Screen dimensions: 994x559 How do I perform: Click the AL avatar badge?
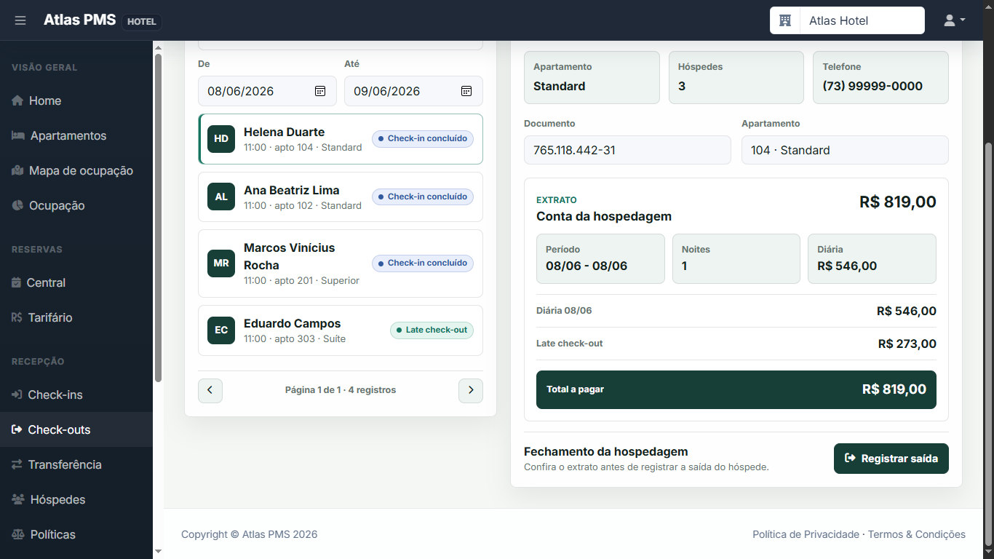(221, 197)
